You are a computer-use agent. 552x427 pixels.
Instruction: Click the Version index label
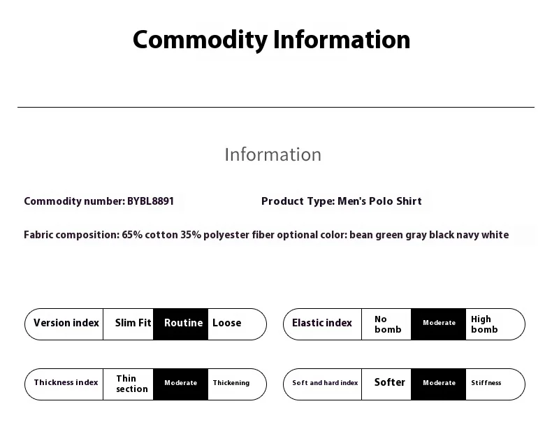tap(66, 324)
